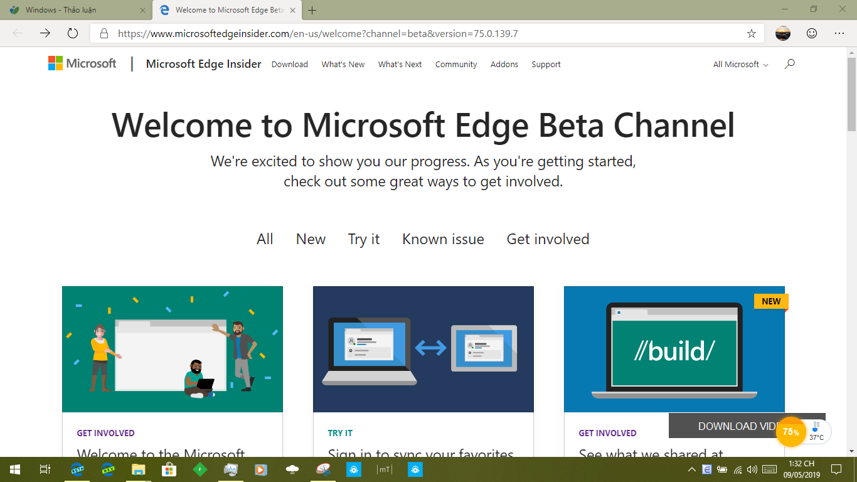Screen dimensions: 857x482
Task: Click the Microsoft logo
Action: (82, 63)
